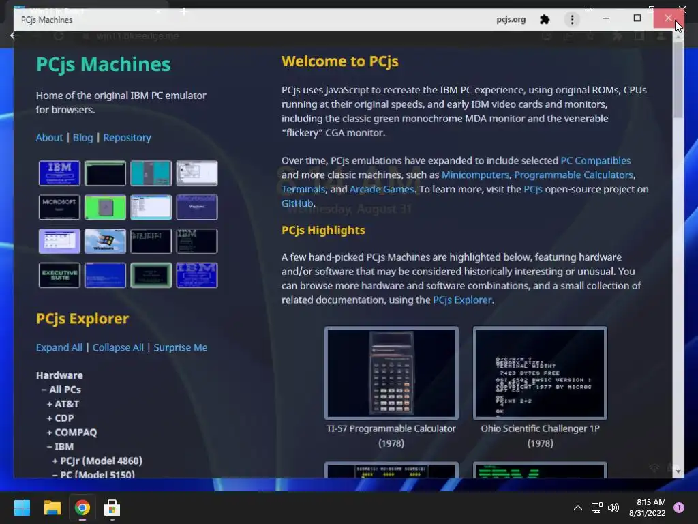Open the solid blue thumbnail in bottom row
The height and width of the screenshot is (524, 698).
[105, 275]
